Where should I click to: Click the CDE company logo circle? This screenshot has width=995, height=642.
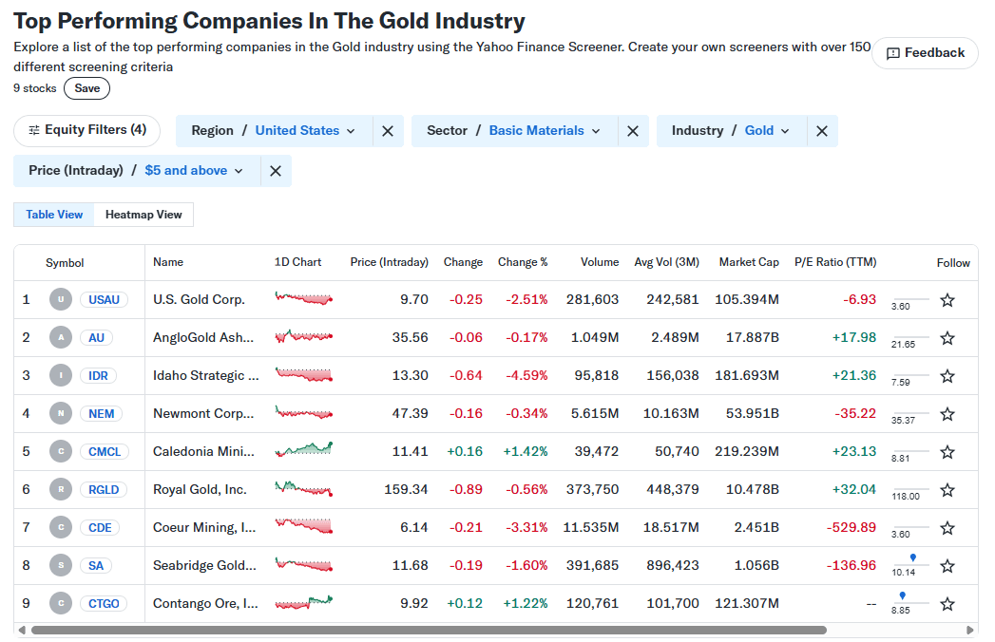tap(61, 527)
